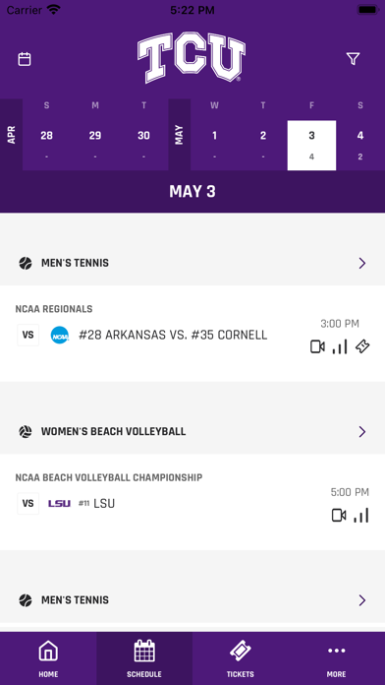385x685 pixels.
Task: Expand the bottom Men's Tennis chevron
Action: (x=361, y=600)
